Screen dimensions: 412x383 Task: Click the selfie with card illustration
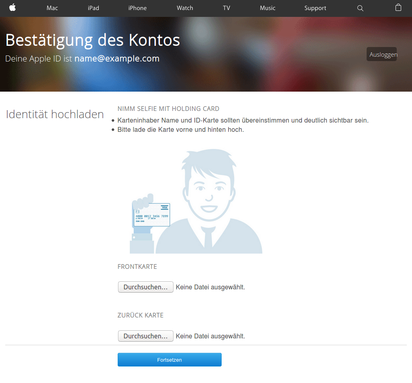[196, 201]
